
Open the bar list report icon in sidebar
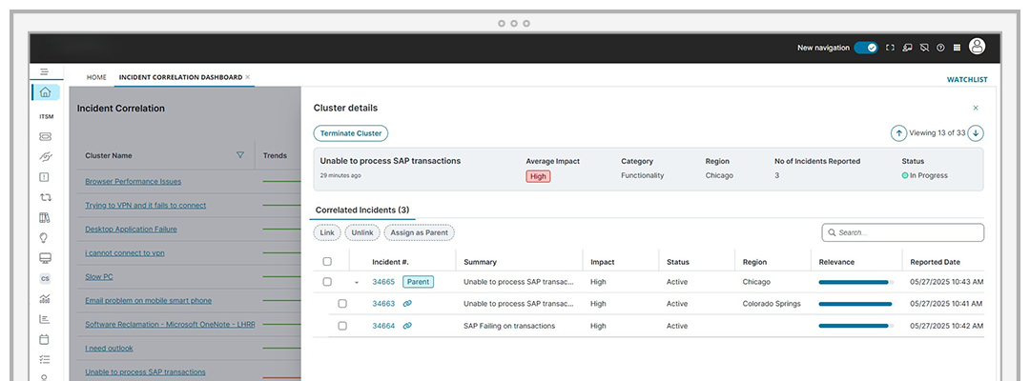click(45, 319)
